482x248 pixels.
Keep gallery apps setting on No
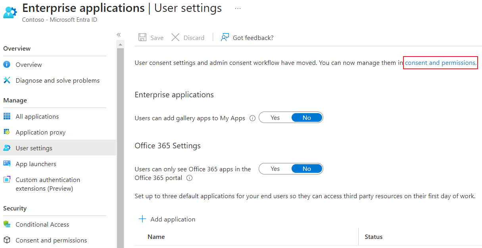pos(307,117)
